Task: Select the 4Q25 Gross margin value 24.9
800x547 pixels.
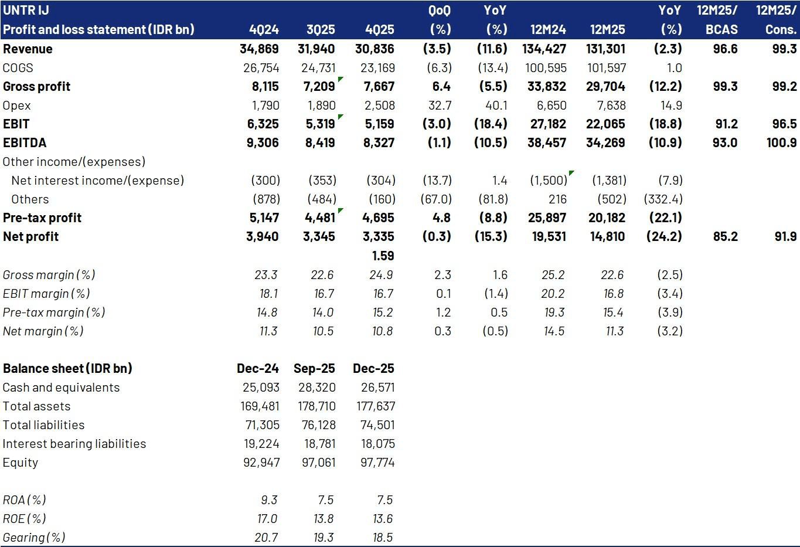Action: [383, 275]
